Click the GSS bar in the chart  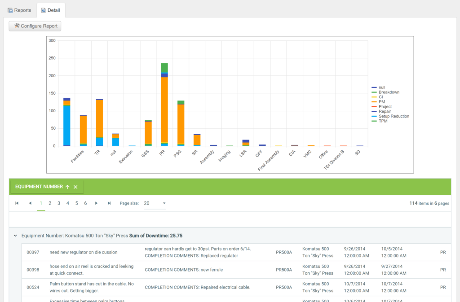tap(148, 133)
